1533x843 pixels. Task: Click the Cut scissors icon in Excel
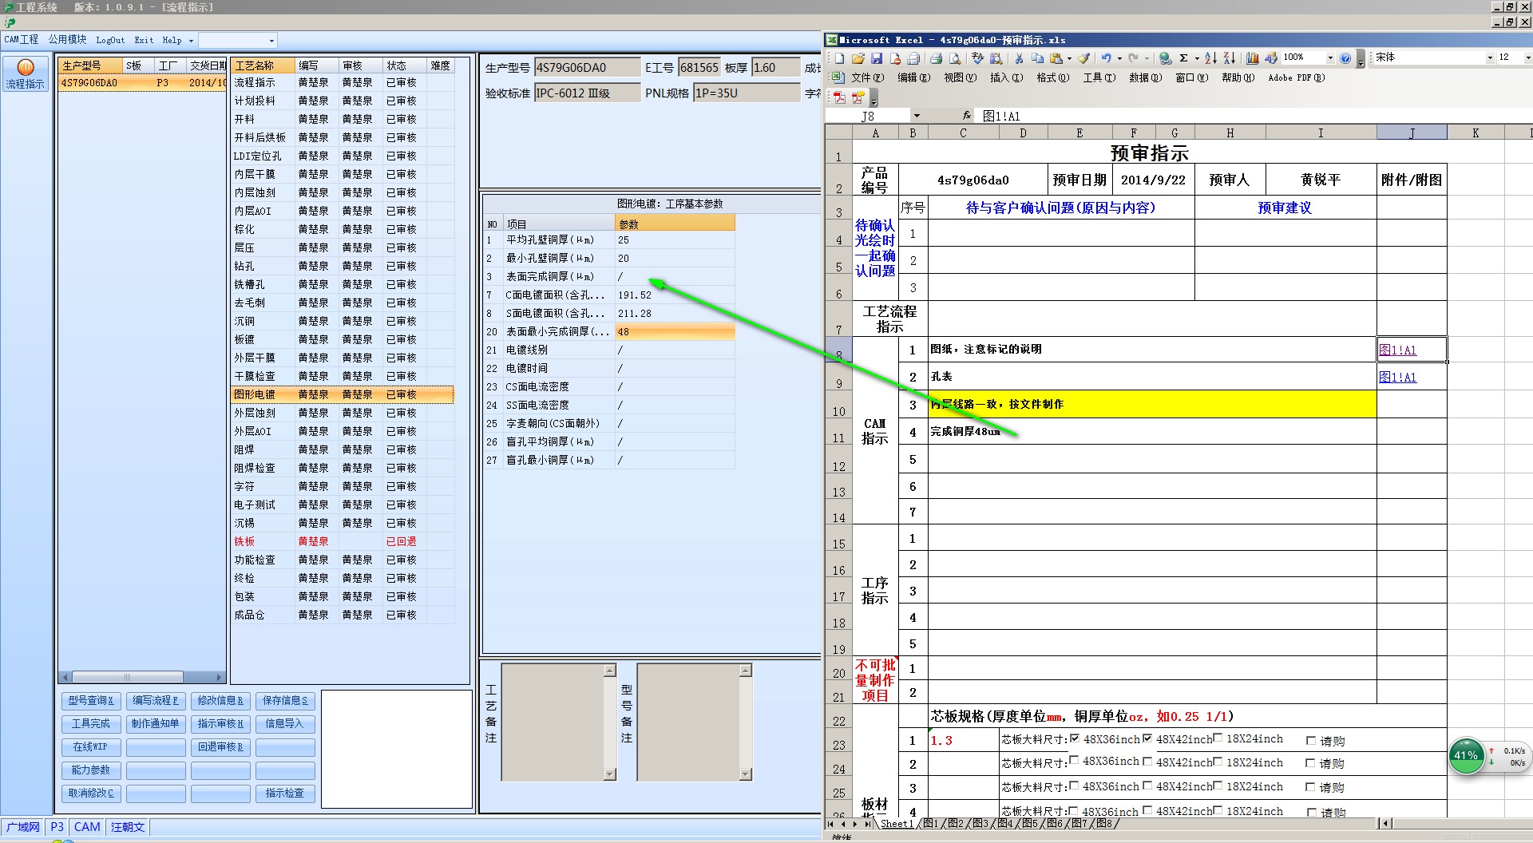point(1020,58)
